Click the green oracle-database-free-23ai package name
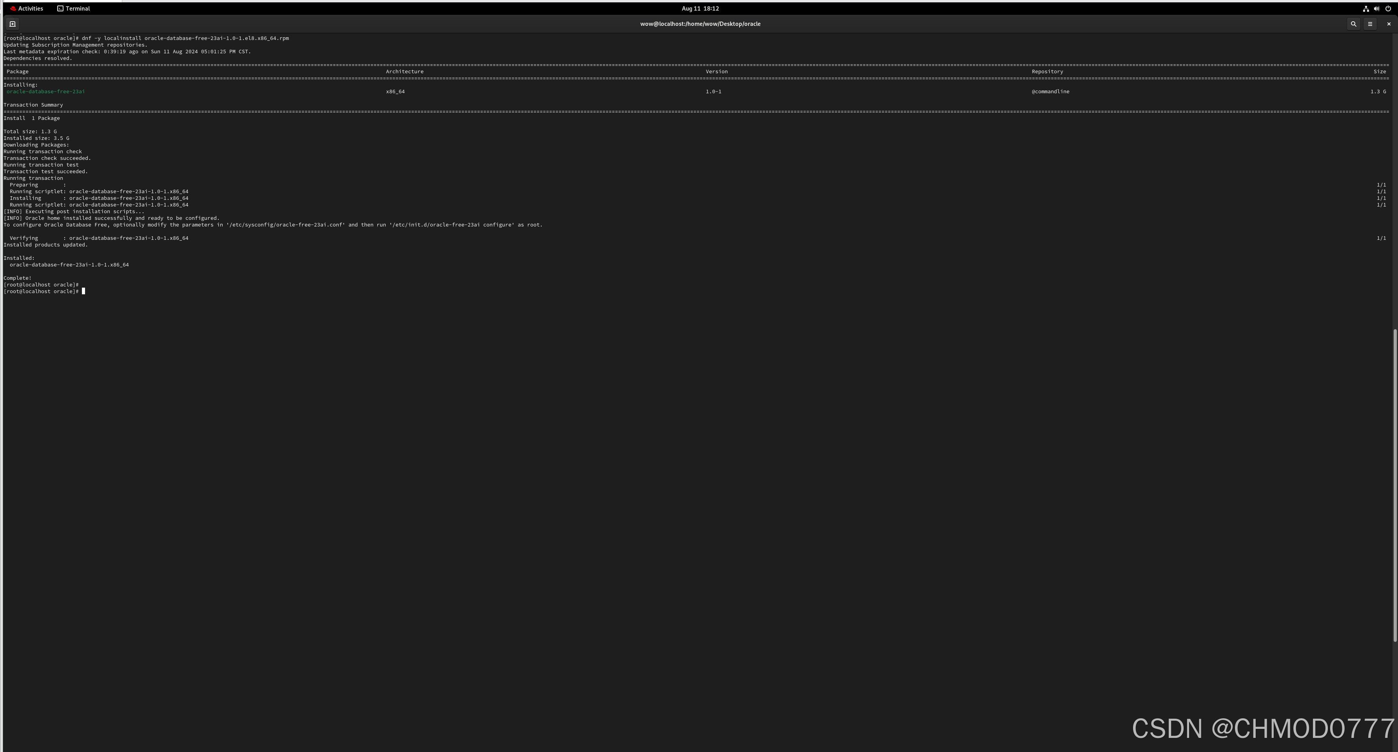Image resolution: width=1398 pixels, height=752 pixels. [x=45, y=92]
